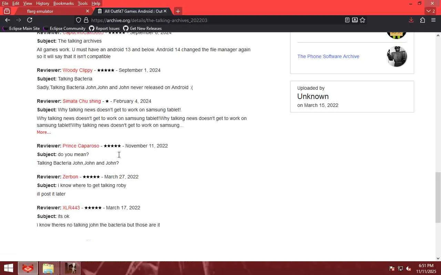Screen dimensions: 441x275
Task: Toggle reader view for this page
Action: [x=347, y=20]
